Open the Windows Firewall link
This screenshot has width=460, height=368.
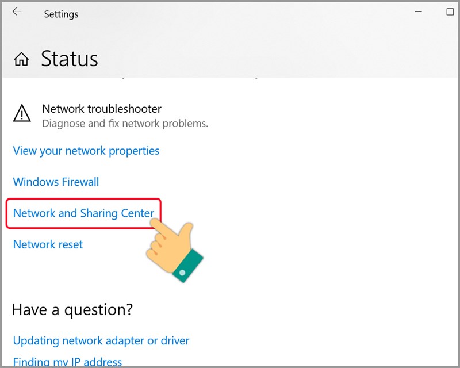(56, 182)
